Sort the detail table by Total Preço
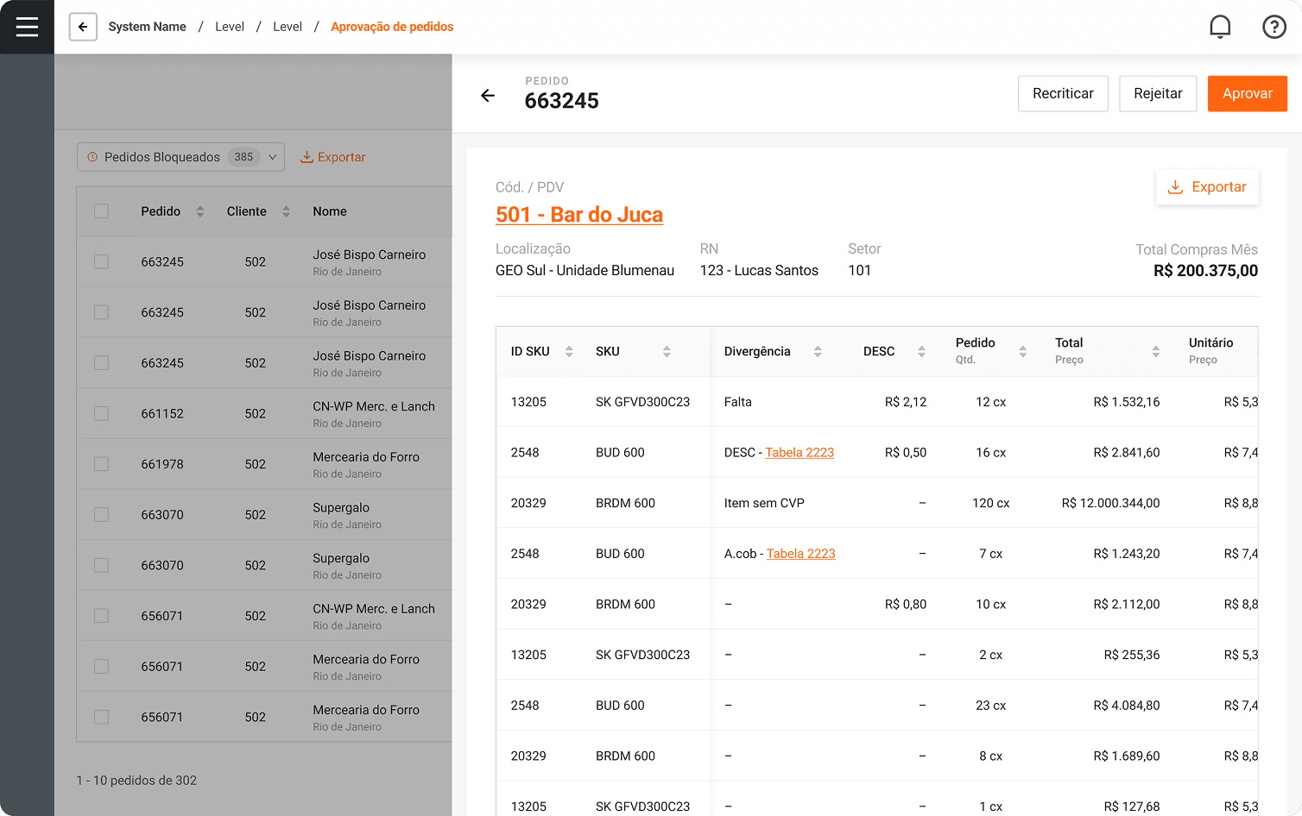1302x816 pixels. pyautogui.click(x=1155, y=351)
